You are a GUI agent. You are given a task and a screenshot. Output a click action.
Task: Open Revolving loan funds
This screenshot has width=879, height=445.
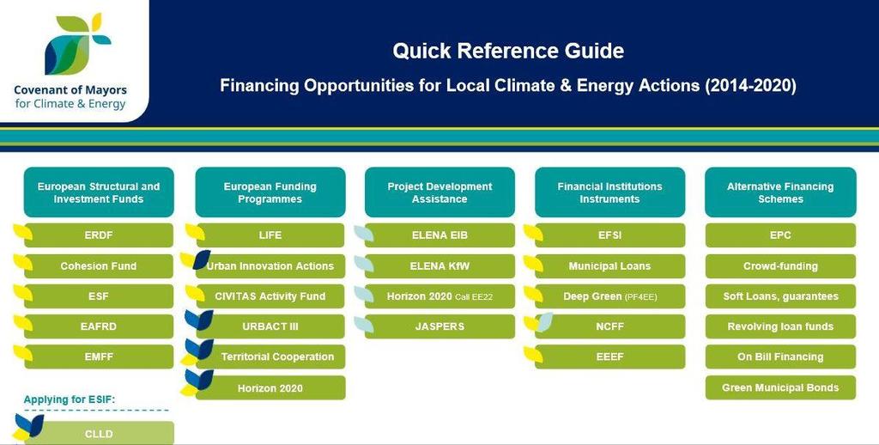(780, 326)
